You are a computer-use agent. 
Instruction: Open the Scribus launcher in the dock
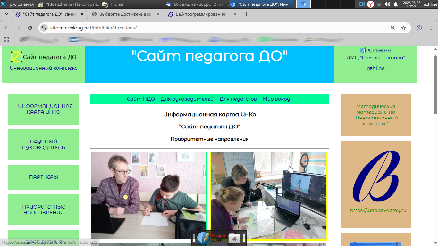[x=203, y=238]
